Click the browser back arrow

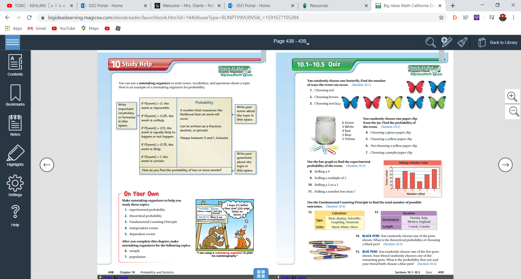(x=8, y=18)
